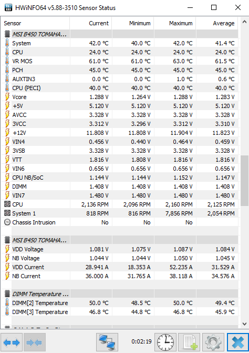The height and width of the screenshot is (353, 249).
Task: Minimize the HWiNFO64 Sensor Status window
Action: click(x=190, y=8)
